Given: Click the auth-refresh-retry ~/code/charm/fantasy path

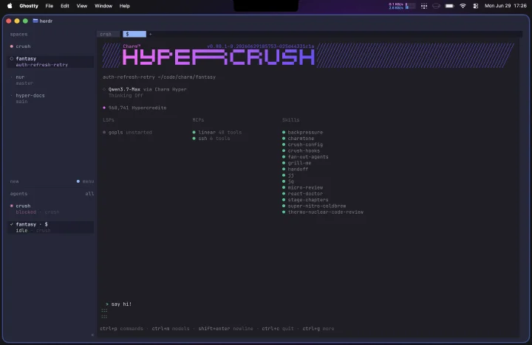Looking at the screenshot, I should click(159, 77).
